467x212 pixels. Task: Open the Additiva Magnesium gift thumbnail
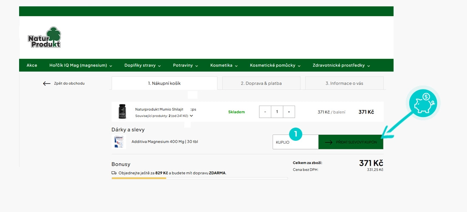pyautogui.click(x=119, y=142)
